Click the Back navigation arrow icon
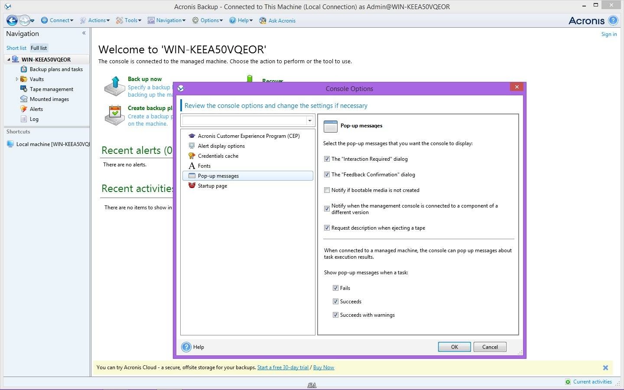The image size is (624, 390). point(12,20)
